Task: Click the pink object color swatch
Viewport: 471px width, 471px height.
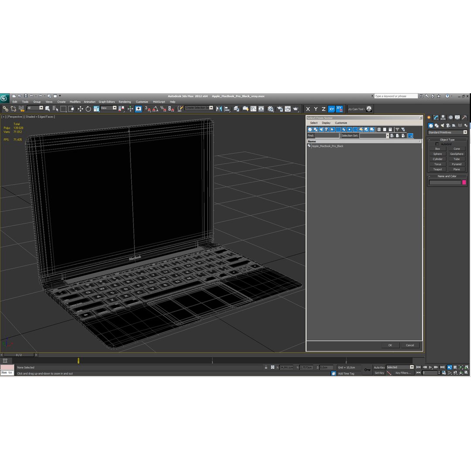Action: [x=464, y=182]
